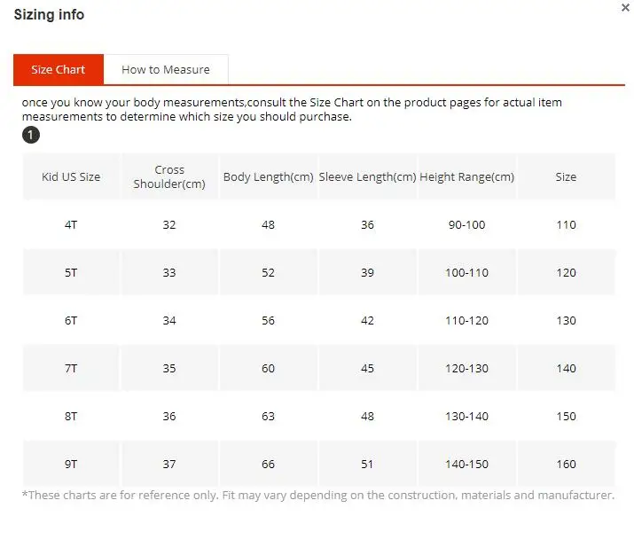Image resolution: width=634 pixels, height=555 pixels.
Task: Select the 6T row size cell
Action: [71, 321]
